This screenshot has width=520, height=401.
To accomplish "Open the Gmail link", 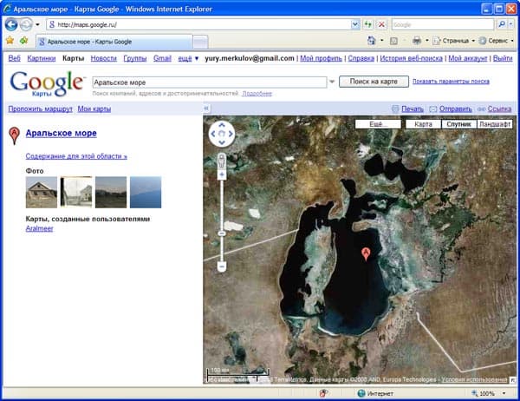I will (162, 58).
